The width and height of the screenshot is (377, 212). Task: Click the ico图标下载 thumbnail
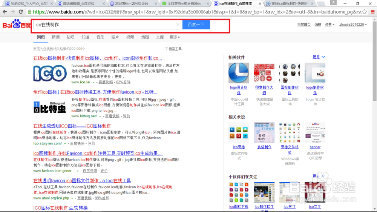tap(239, 192)
